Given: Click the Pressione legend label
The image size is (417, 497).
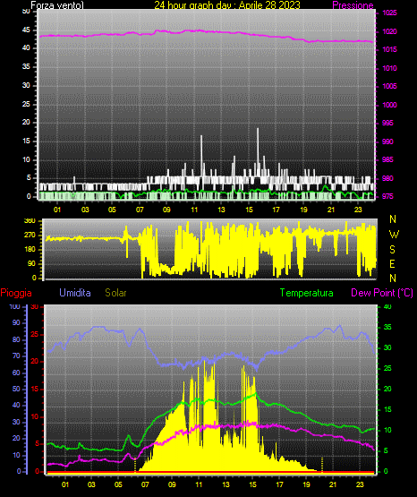Looking at the screenshot, I should [x=353, y=5].
